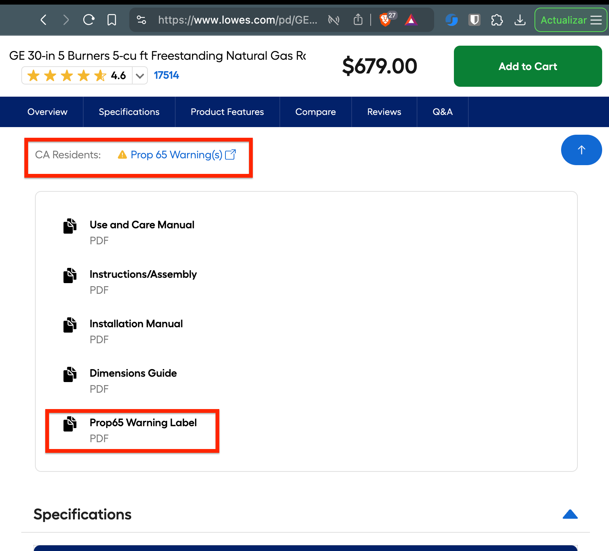The image size is (609, 551).
Task: Collapse the Specifications section arrow
Action: coord(570,514)
